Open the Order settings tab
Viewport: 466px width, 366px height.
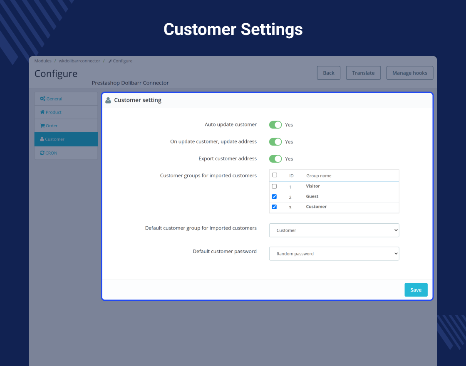pyautogui.click(x=66, y=126)
